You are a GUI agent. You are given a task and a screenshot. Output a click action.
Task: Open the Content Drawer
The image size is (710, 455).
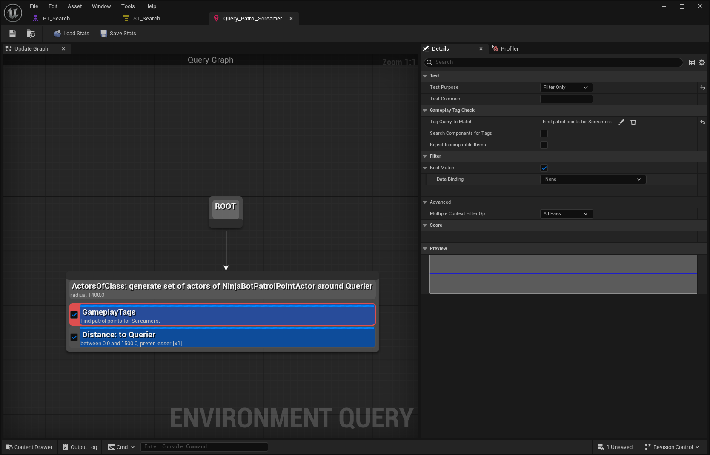(29, 447)
